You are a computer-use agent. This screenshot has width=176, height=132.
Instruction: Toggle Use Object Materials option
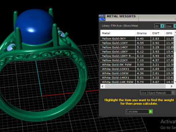(x=158, y=93)
